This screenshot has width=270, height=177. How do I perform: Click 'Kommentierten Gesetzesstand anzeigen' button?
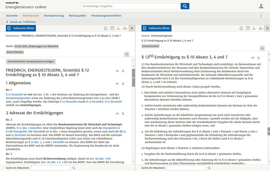coord(31,62)
